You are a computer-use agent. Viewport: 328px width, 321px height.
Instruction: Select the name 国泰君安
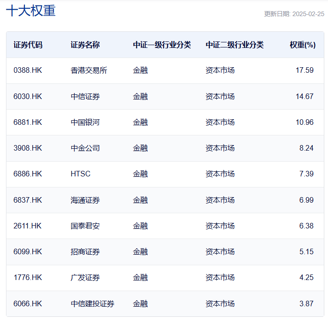pos(85,226)
